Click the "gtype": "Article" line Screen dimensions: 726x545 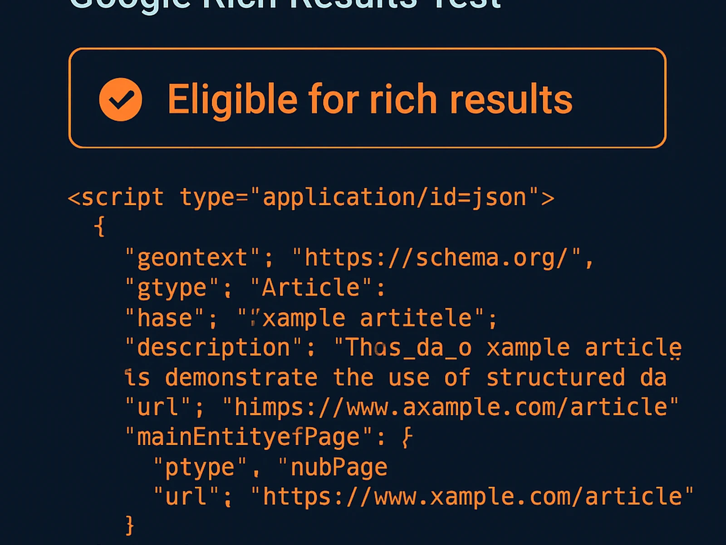coord(255,288)
